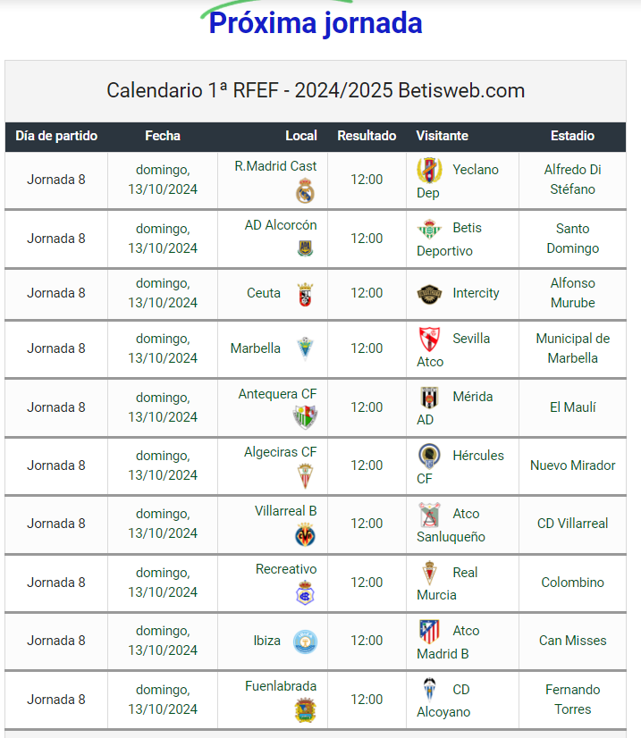The width and height of the screenshot is (641, 738).
Task: Click the Recreativo team crest
Action: (305, 593)
